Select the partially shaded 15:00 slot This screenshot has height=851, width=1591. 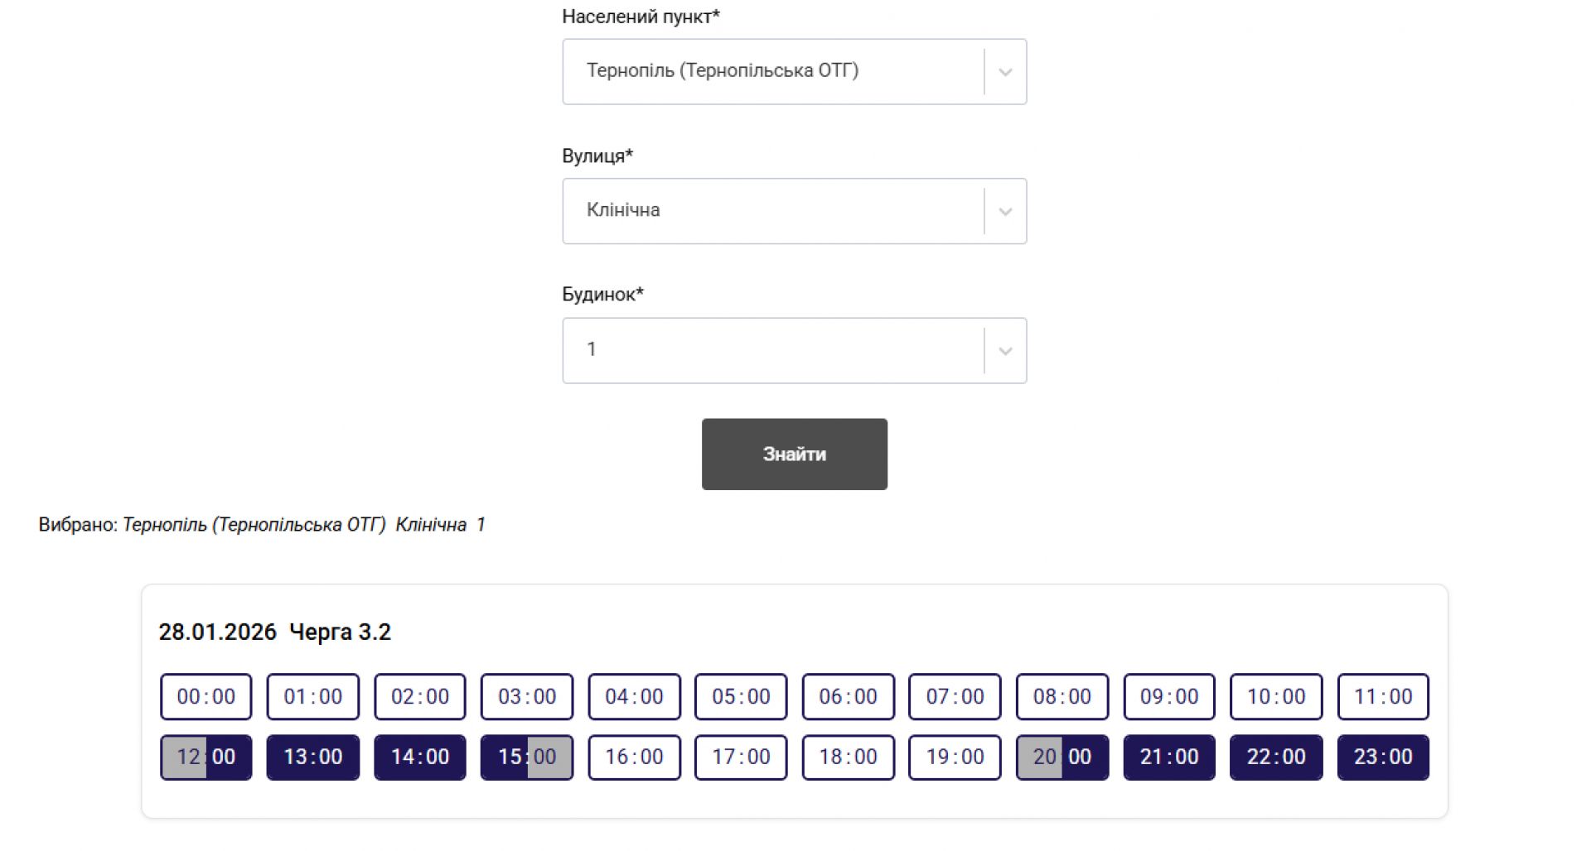point(527,757)
